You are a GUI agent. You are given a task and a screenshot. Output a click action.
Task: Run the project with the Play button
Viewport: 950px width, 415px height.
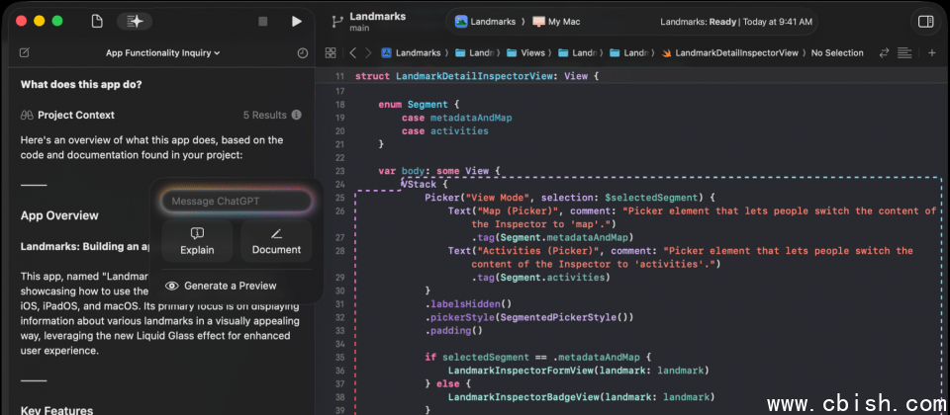click(x=296, y=22)
